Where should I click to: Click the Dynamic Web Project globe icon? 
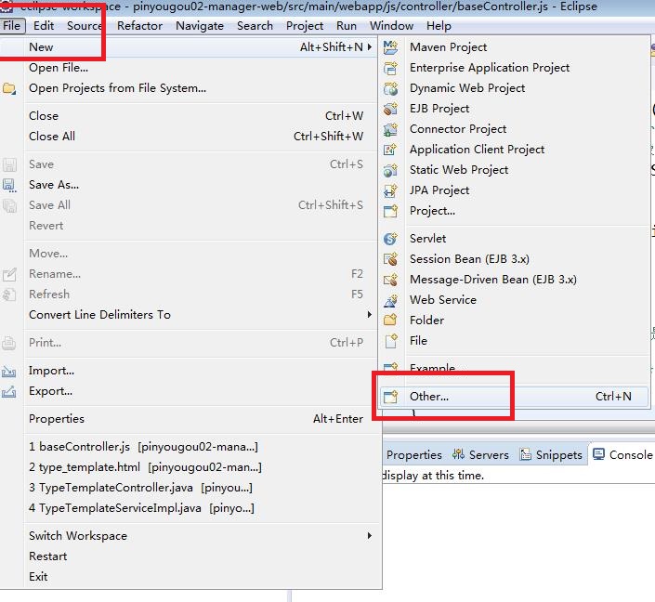[x=390, y=88]
